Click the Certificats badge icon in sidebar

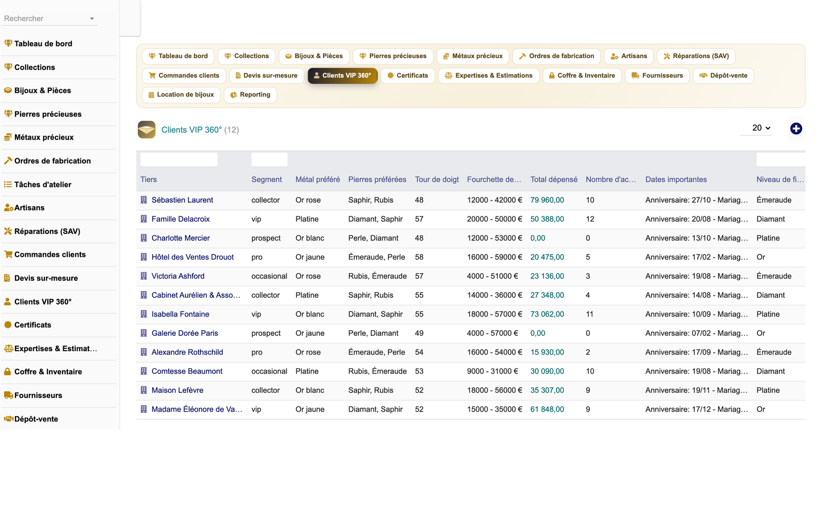8,325
